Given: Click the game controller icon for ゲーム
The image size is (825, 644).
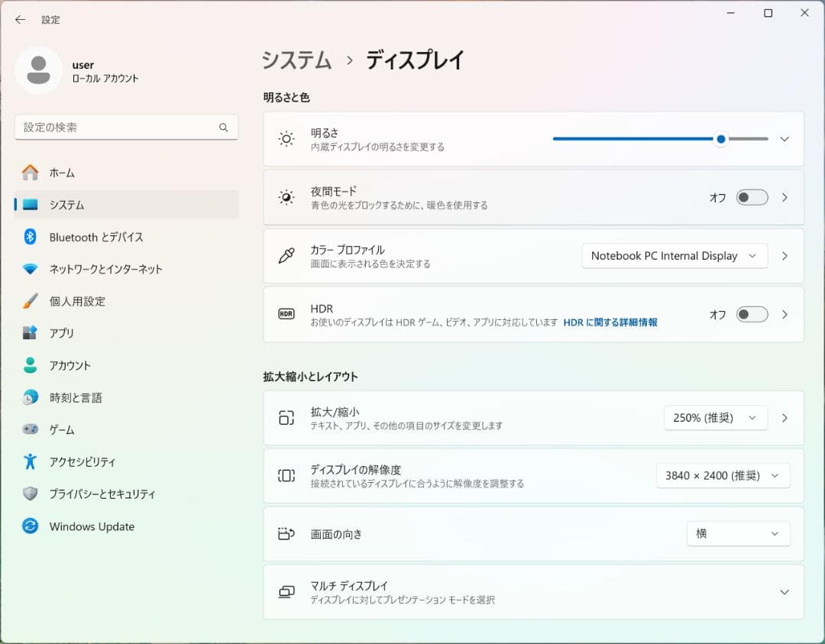Looking at the screenshot, I should [x=30, y=429].
